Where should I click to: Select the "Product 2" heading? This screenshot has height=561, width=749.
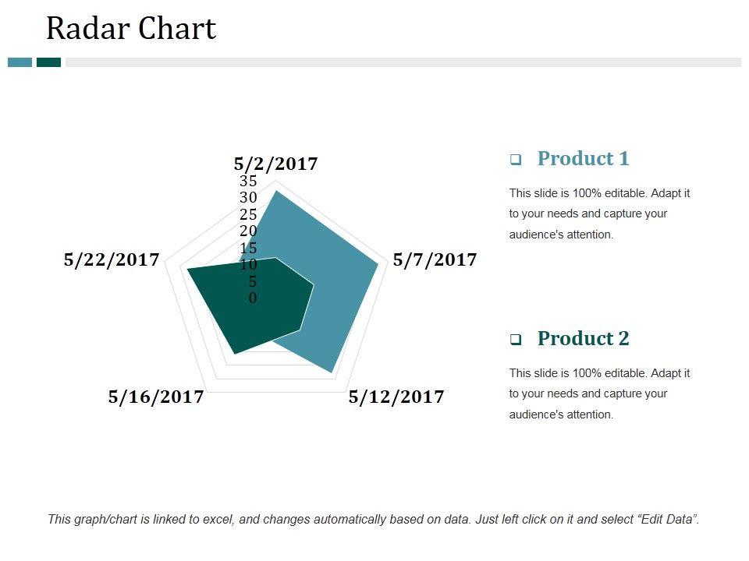583,339
